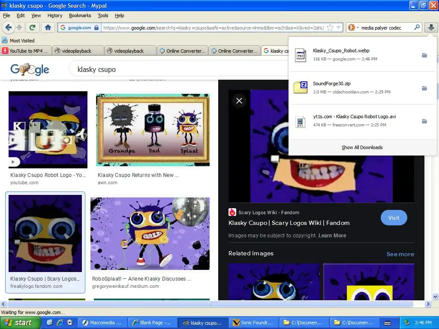Click the Scary Logos Wiki Fandom favicon

pyautogui.click(x=232, y=212)
